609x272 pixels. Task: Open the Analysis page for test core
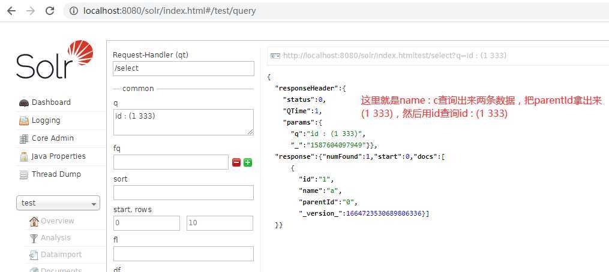(x=56, y=237)
